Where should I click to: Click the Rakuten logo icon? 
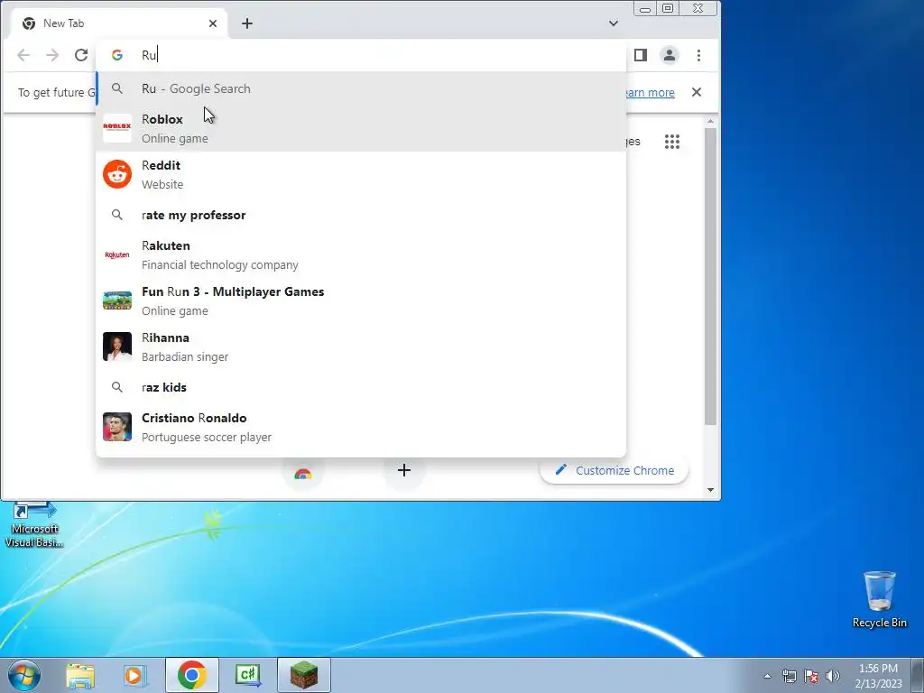pyautogui.click(x=117, y=254)
